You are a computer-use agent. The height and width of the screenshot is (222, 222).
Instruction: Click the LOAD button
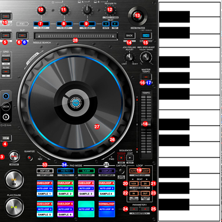point(146,36)
